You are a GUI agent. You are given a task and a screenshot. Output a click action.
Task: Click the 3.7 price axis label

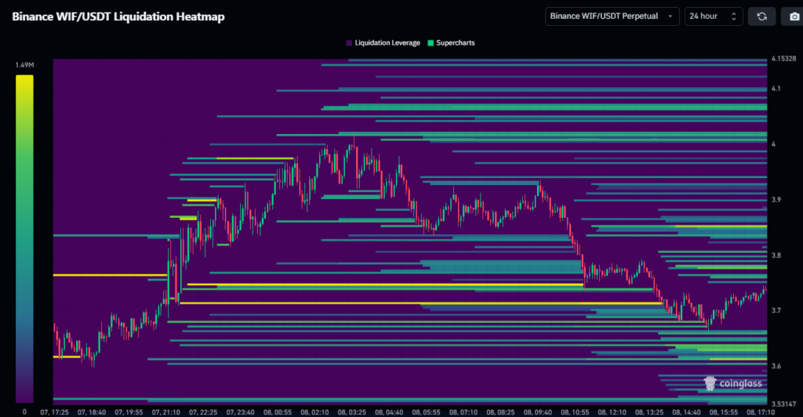(x=776, y=310)
